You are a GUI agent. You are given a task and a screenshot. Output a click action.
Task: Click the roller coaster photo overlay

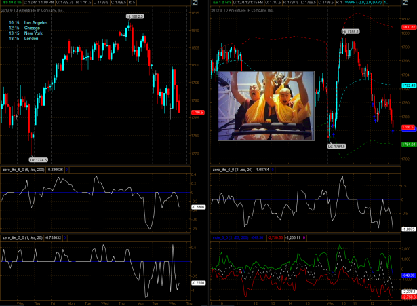pos(266,105)
